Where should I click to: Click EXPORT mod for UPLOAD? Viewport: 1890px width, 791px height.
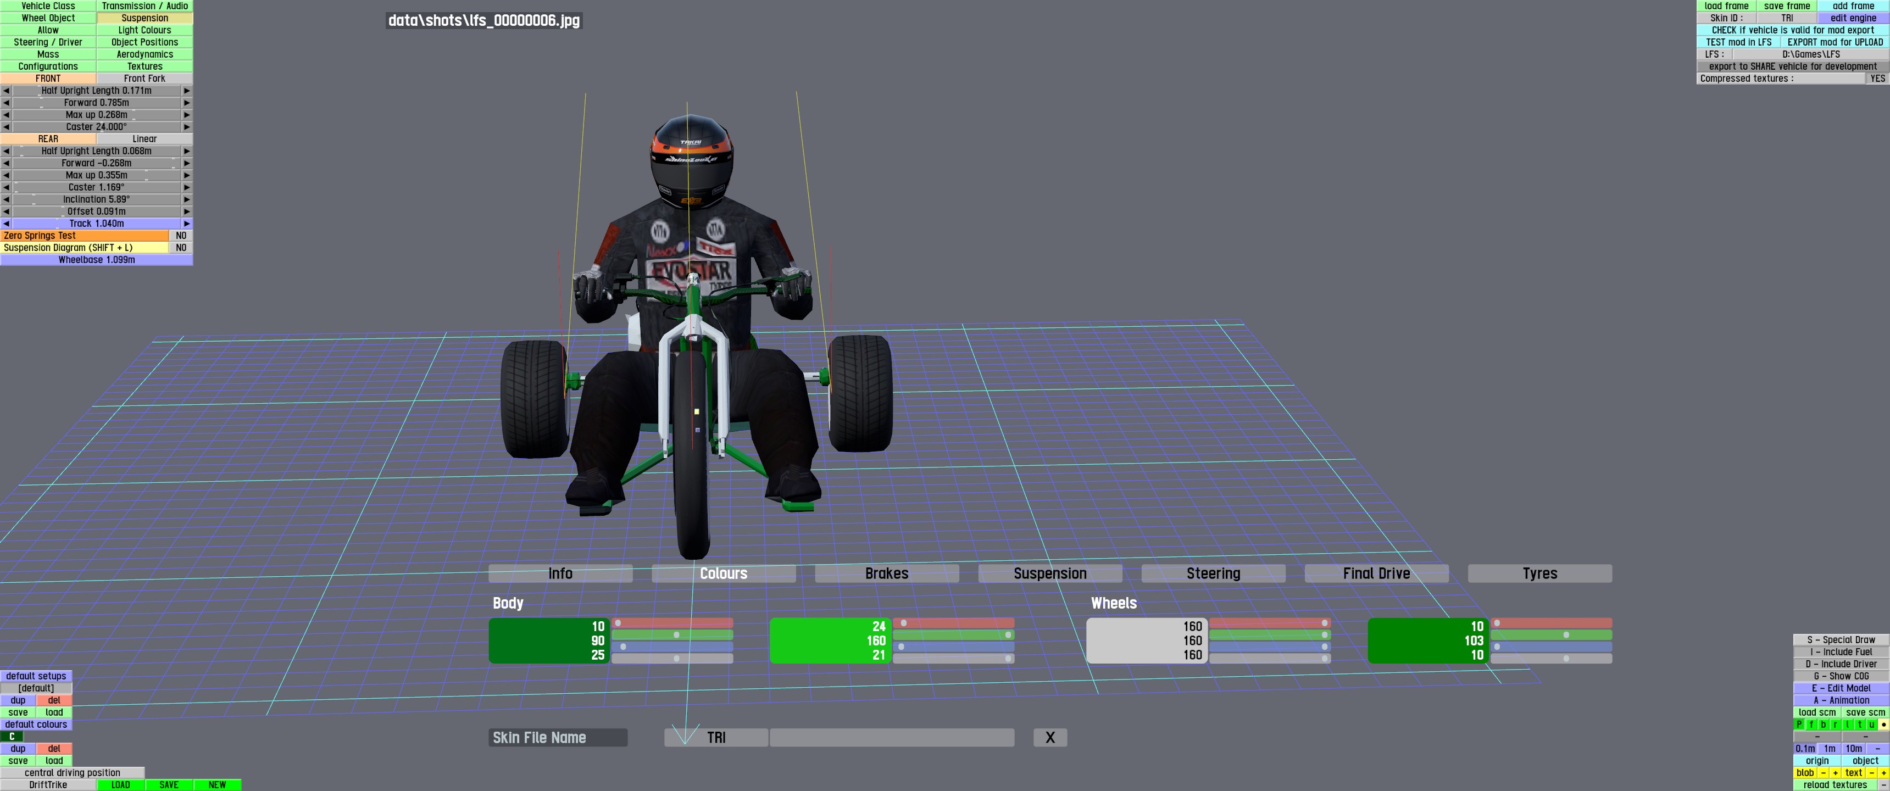1835,42
